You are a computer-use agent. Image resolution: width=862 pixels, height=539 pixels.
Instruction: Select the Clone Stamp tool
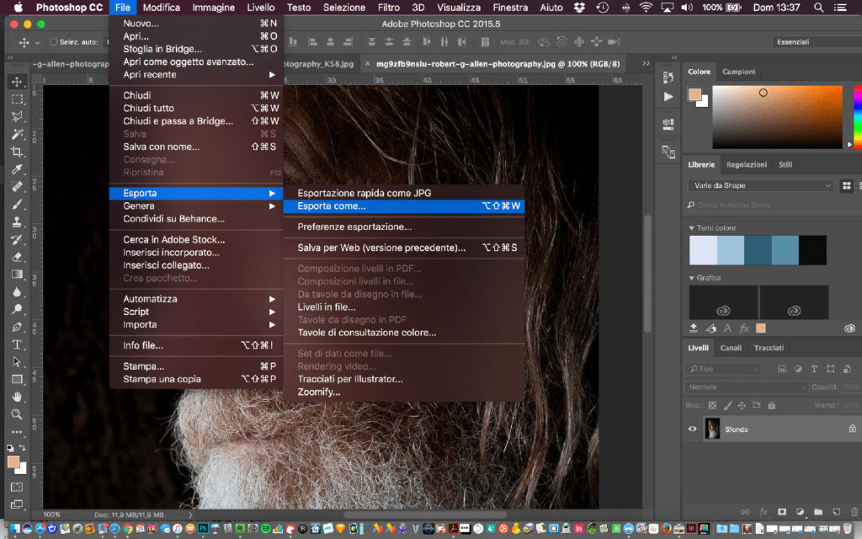coord(17,222)
